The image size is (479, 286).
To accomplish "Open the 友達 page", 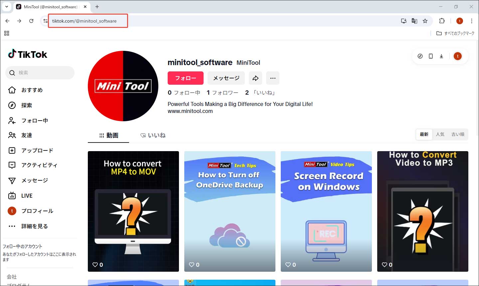I will [x=20, y=135].
